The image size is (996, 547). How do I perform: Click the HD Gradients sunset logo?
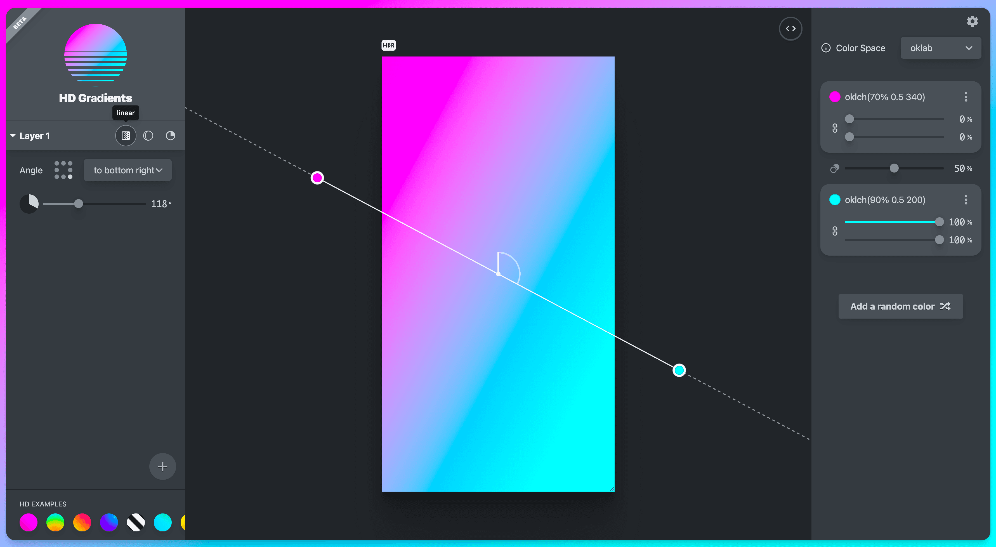click(96, 55)
